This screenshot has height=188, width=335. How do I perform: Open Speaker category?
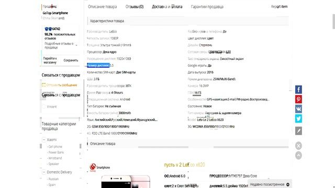tap(53, 164)
